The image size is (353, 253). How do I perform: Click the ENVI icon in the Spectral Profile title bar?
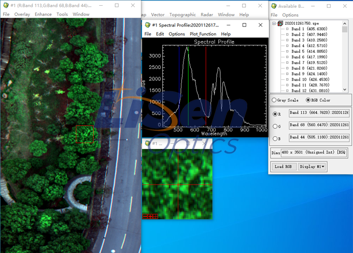coord(147,25)
